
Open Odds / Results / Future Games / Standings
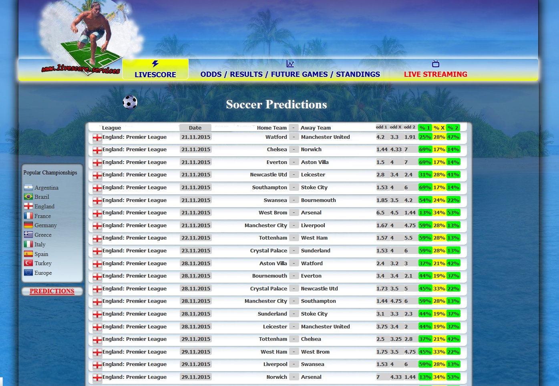coord(290,74)
